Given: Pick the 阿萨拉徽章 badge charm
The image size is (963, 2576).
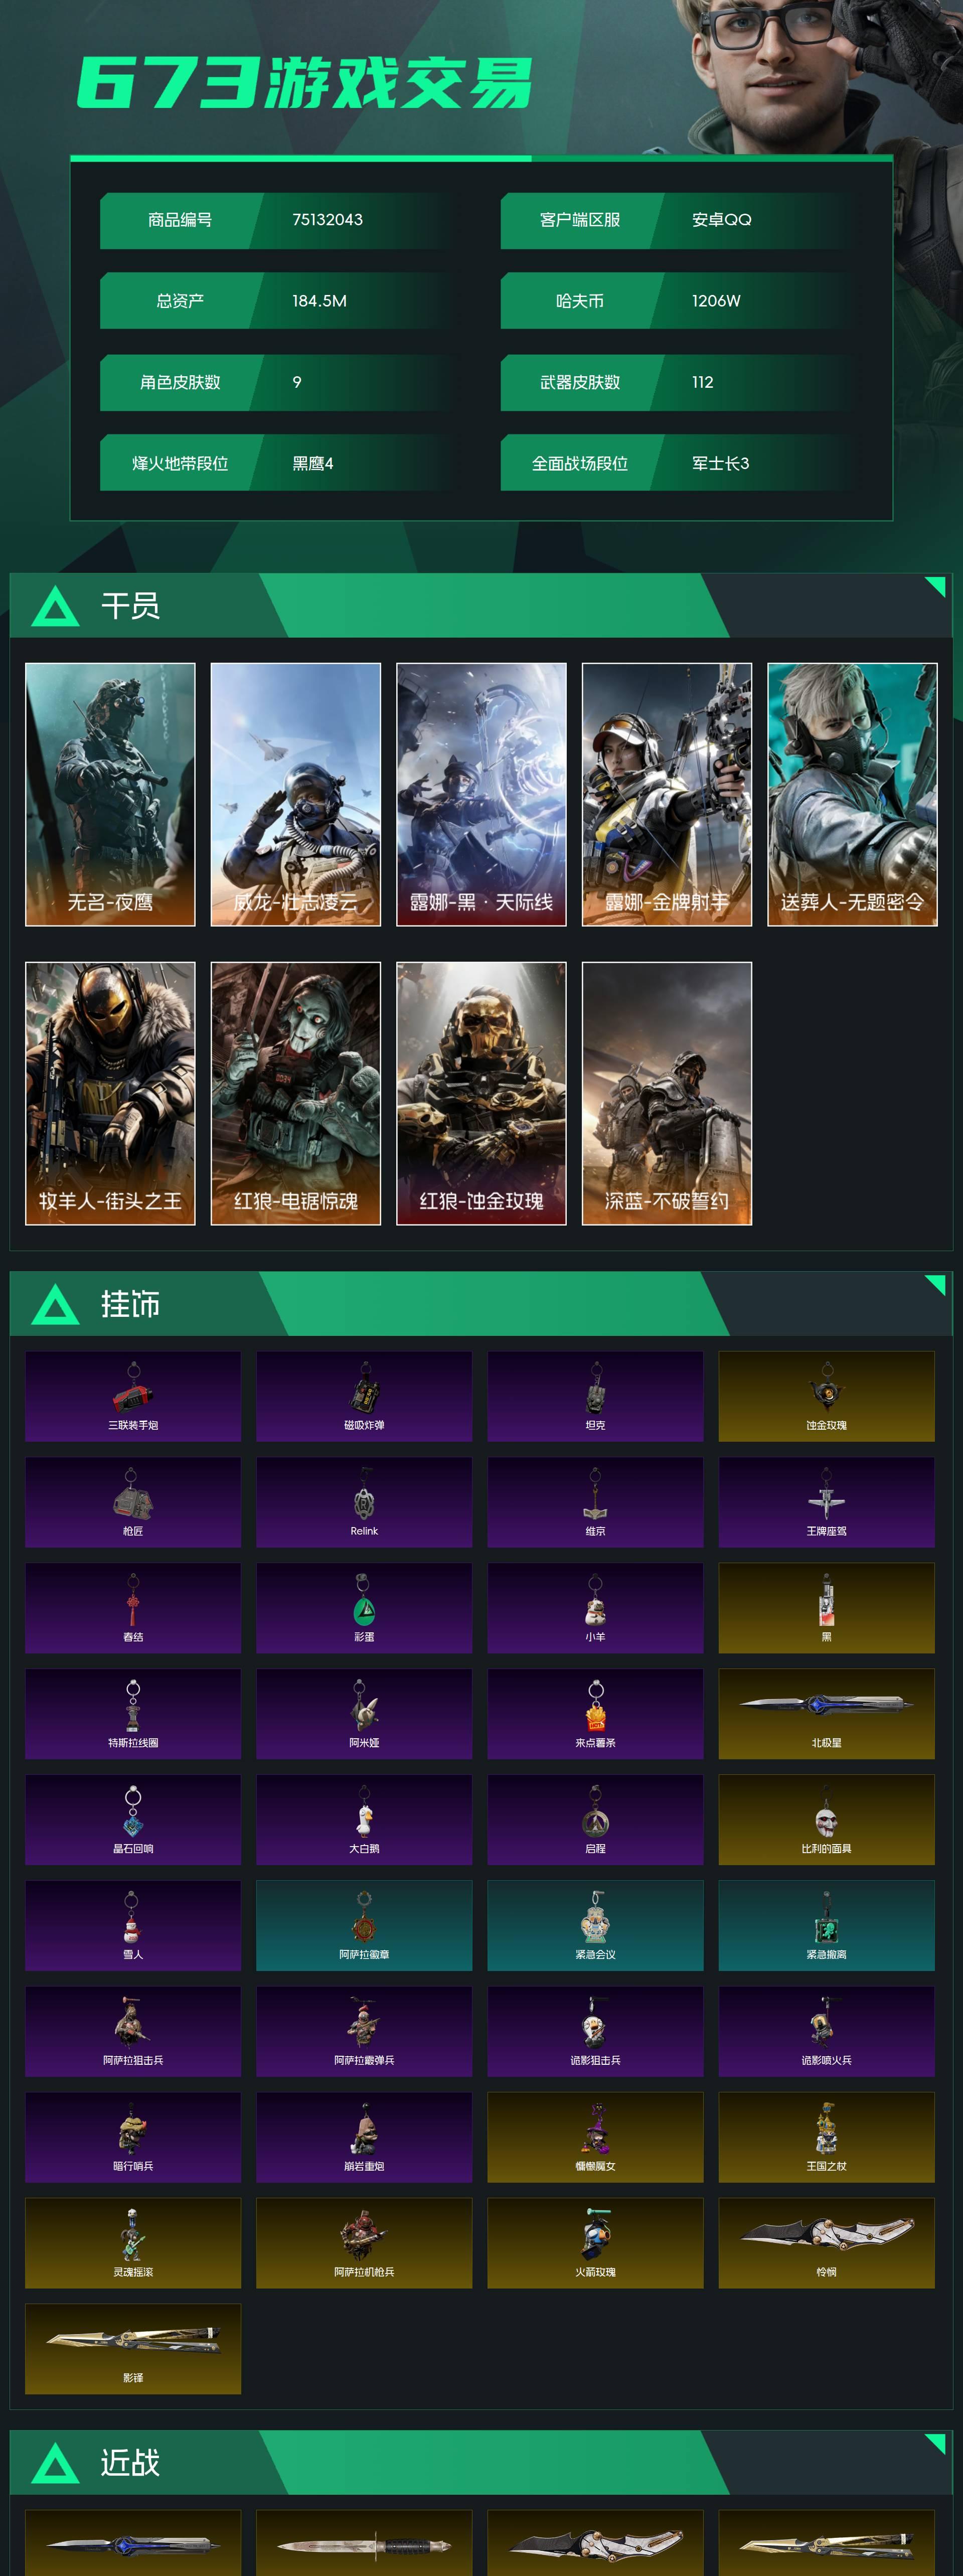Looking at the screenshot, I should pos(364,1925).
